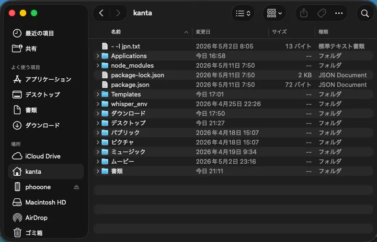The width and height of the screenshot is (377, 242).
Task: Sort by 種類 column header
Action: point(323,32)
